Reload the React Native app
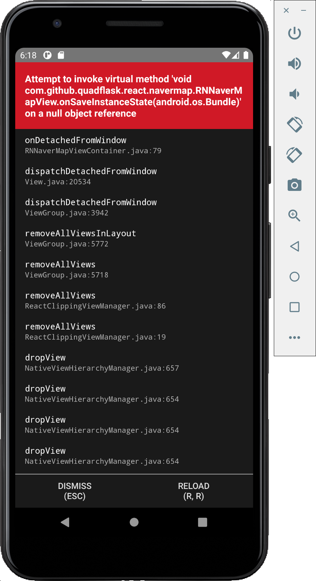This screenshot has width=316, height=581. (194, 490)
